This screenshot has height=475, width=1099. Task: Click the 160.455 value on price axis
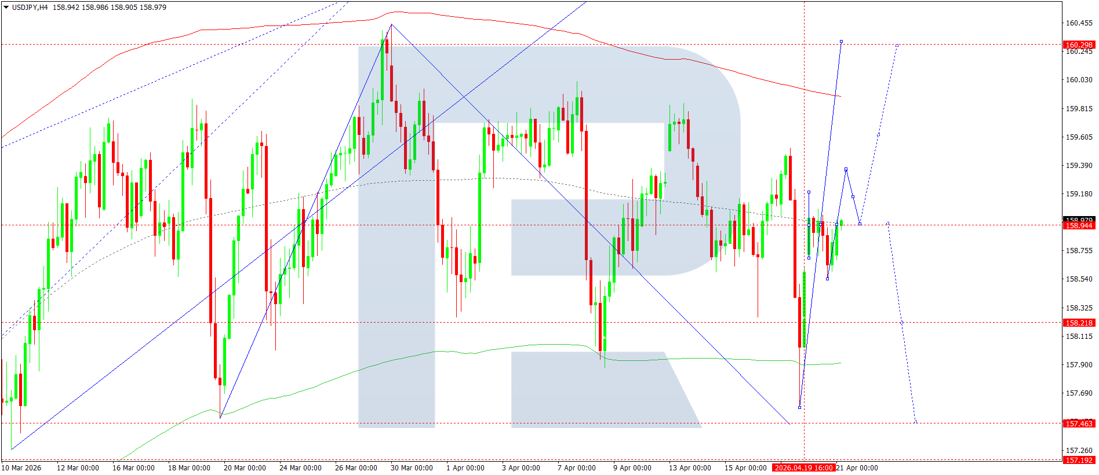point(1079,23)
